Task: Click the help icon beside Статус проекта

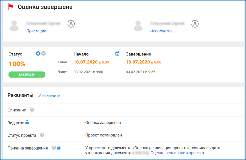Action: [42, 135]
